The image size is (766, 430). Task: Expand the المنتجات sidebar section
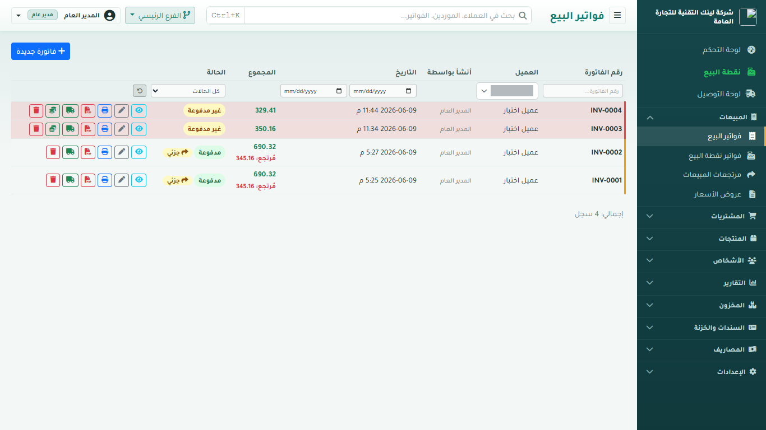tap(702, 239)
